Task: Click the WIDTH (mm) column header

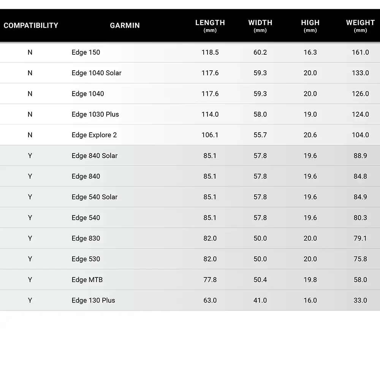Action: pos(260,25)
